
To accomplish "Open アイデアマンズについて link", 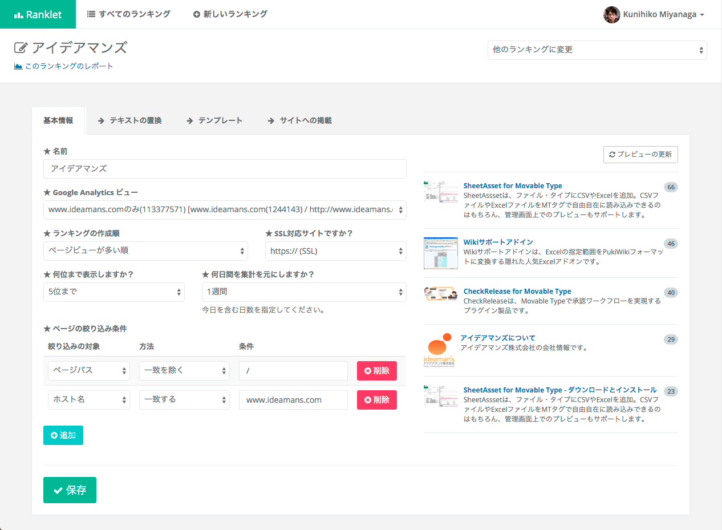I will pos(498,338).
